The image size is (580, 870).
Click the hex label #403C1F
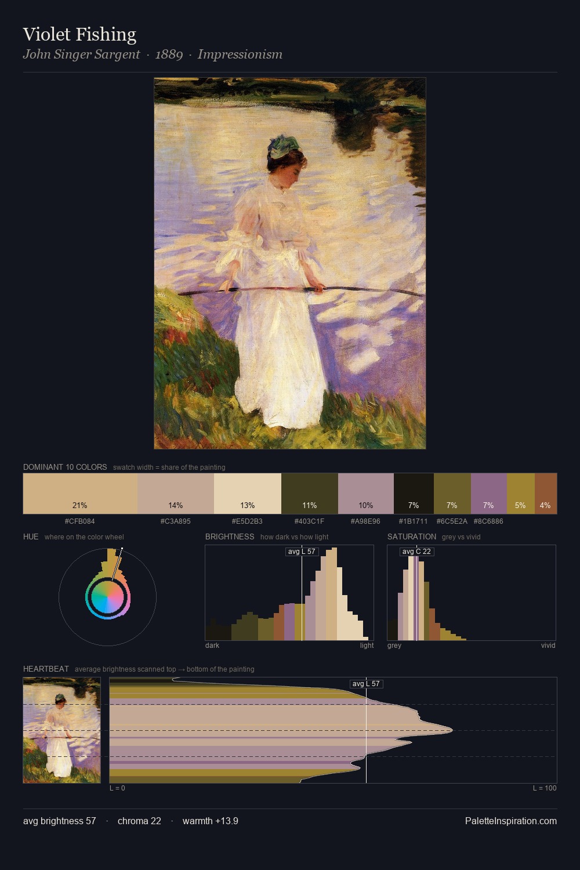point(310,521)
